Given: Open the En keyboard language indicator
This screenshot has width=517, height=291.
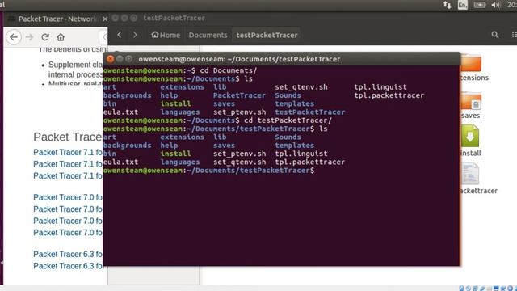Looking at the screenshot, I should (x=463, y=5).
